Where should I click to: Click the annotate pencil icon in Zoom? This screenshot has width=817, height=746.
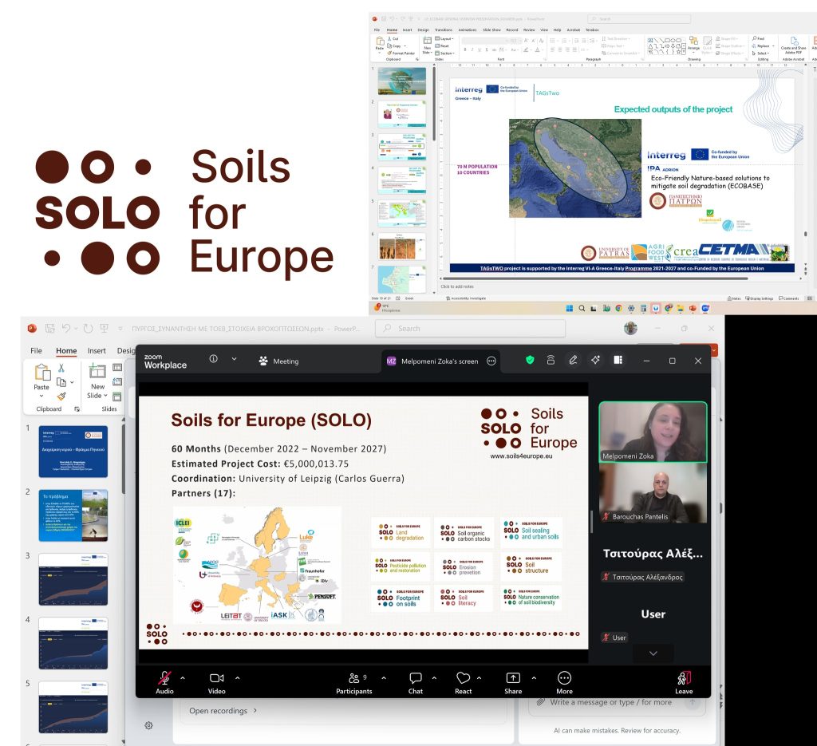[x=573, y=360]
